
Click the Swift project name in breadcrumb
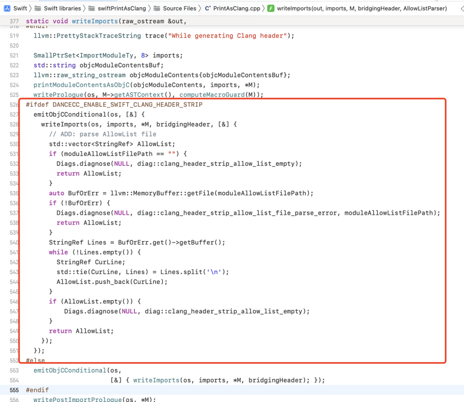pos(20,8)
